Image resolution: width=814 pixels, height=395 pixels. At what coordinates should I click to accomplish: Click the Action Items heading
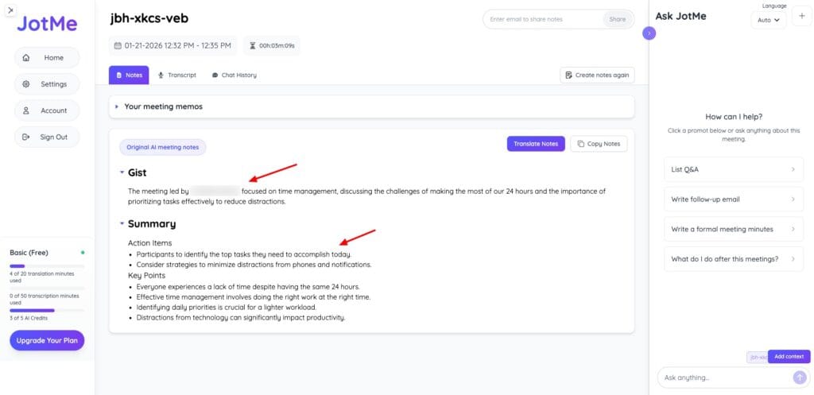(x=150, y=243)
